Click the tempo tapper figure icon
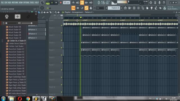 (x=156, y=8)
